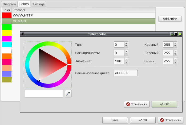This screenshot has height=125, width=186.
Task: Click the white color swatch in list
Action: [x=7, y=50]
